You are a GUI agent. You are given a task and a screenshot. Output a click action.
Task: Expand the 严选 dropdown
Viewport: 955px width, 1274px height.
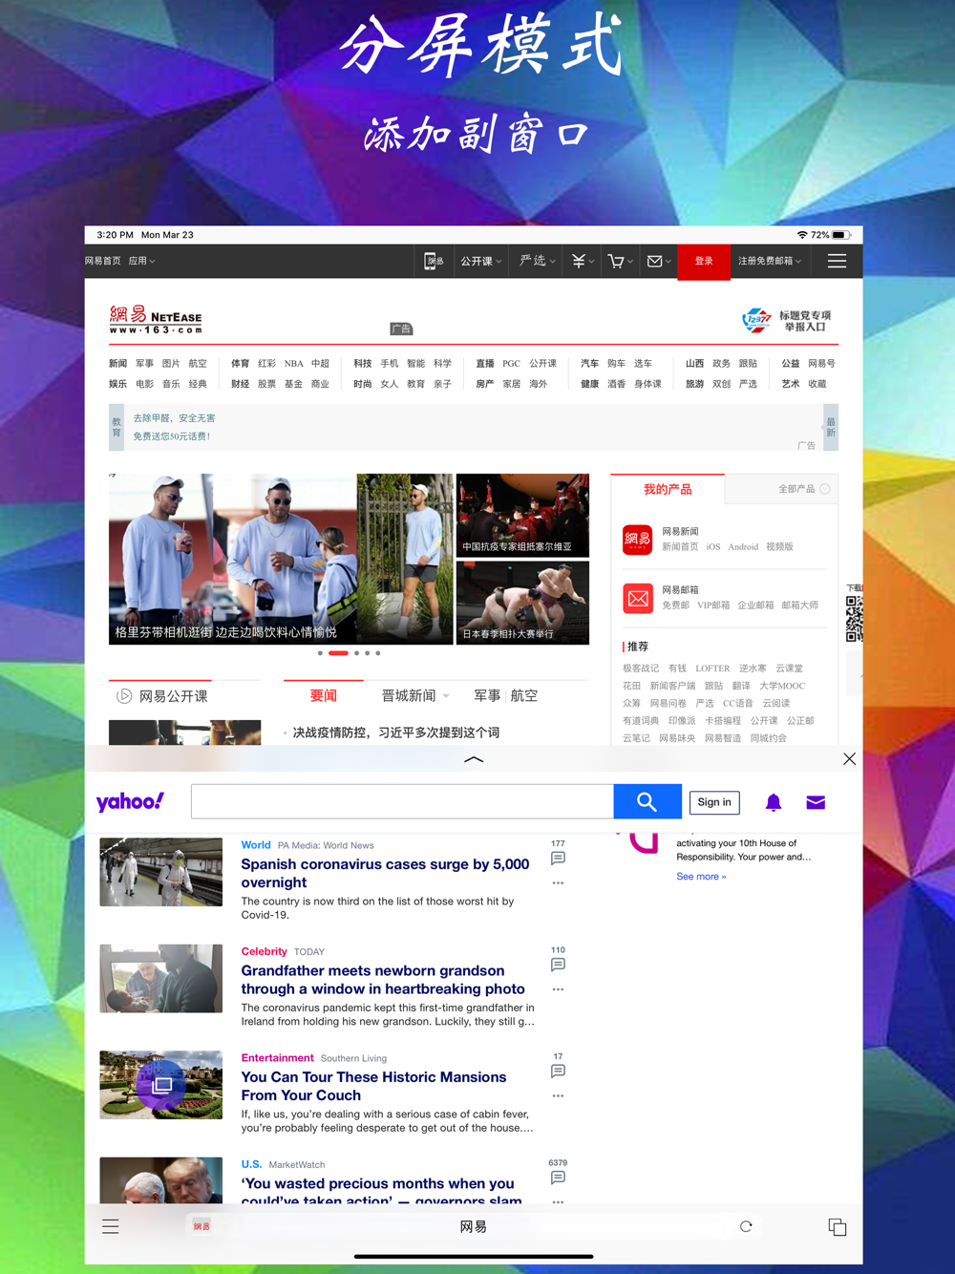538,261
